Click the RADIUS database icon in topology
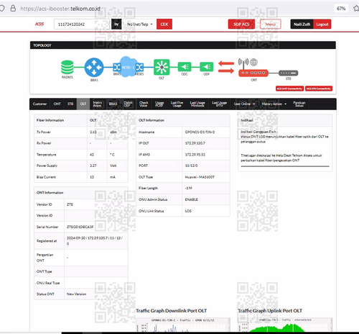The height and width of the screenshot is (334, 359). point(67,67)
